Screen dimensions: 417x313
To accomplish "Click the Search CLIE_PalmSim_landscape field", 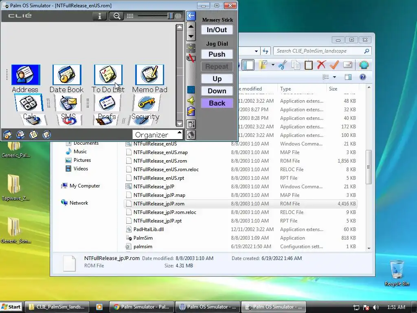I will 323,51.
